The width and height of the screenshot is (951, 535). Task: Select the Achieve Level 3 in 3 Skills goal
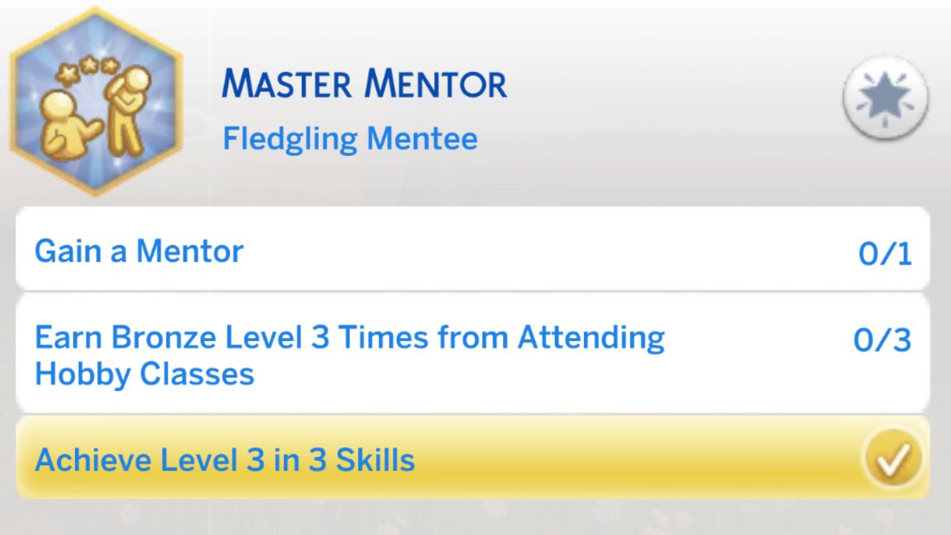(227, 459)
